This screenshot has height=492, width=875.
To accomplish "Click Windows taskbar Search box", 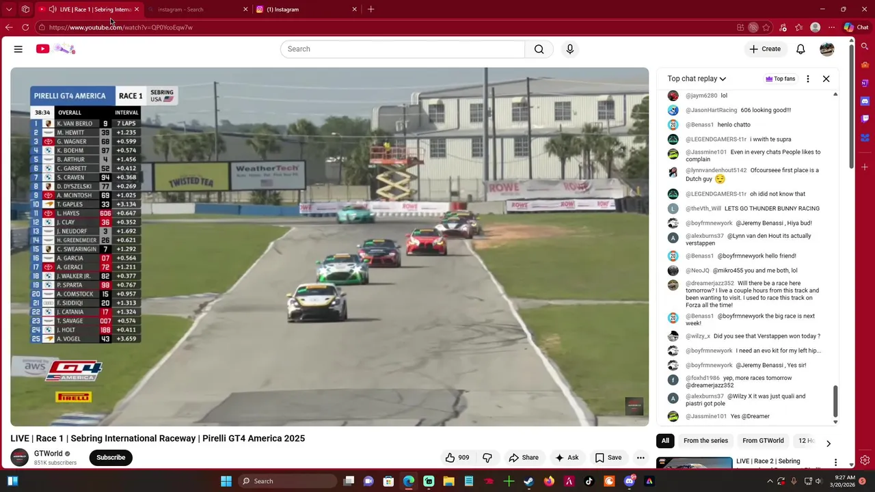I will (x=286, y=481).
